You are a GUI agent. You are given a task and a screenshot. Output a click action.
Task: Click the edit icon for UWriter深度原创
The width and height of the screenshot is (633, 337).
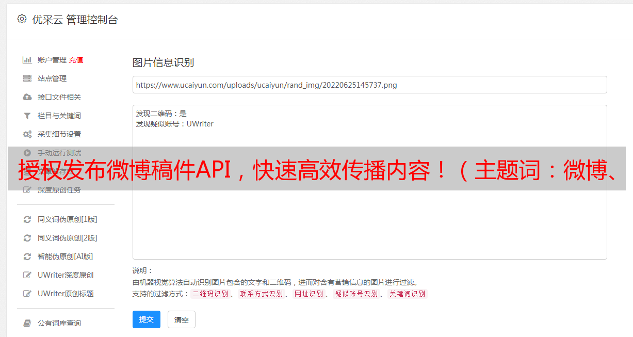[x=27, y=275]
